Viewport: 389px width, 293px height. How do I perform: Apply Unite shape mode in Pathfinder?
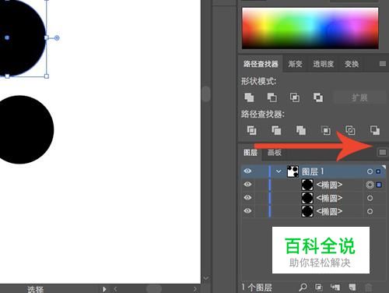pyautogui.click(x=249, y=97)
